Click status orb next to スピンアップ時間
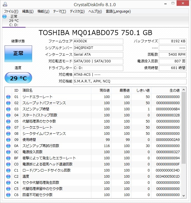The height and width of the screenshot is (203, 191). click(8, 109)
